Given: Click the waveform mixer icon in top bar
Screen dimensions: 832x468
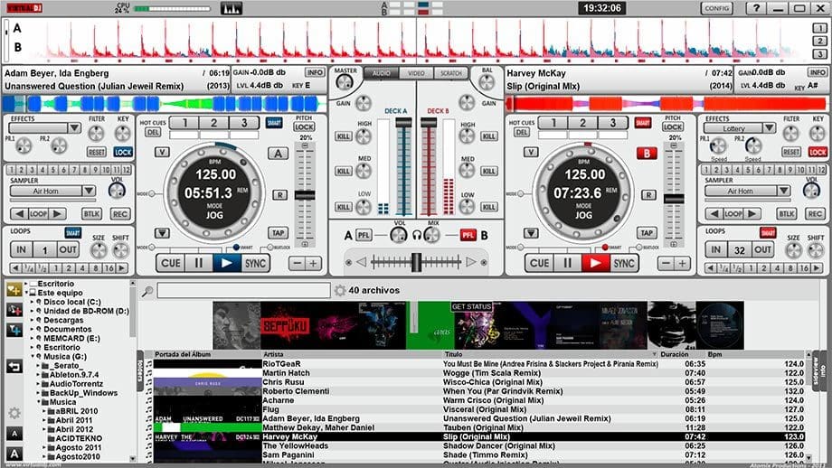Looking at the screenshot, I should (x=232, y=8).
